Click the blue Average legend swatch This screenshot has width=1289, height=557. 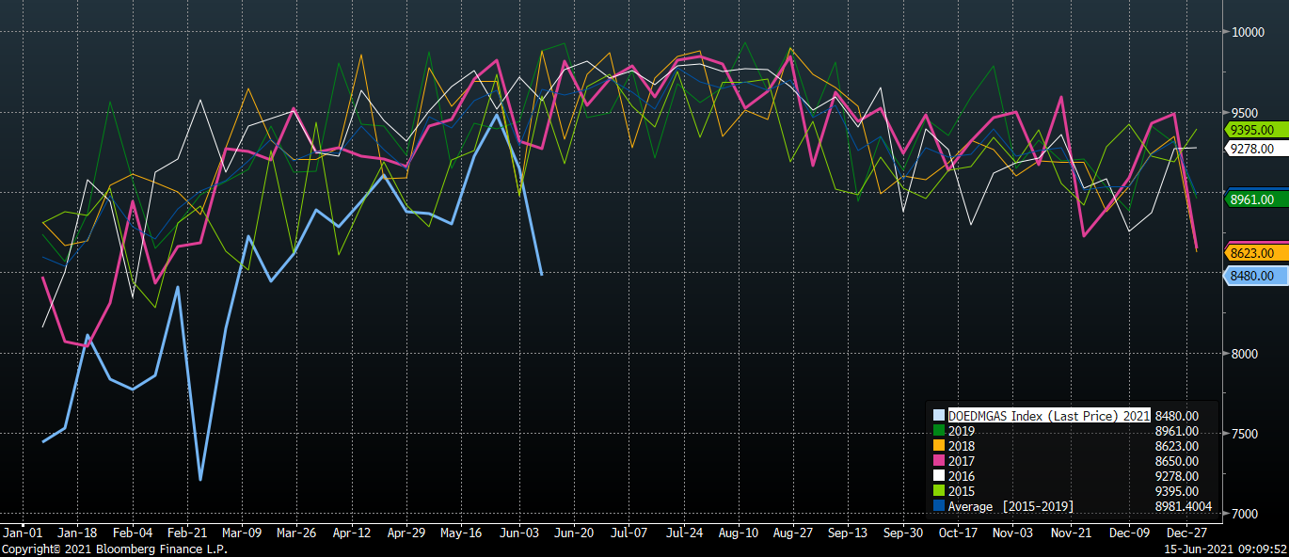938,506
